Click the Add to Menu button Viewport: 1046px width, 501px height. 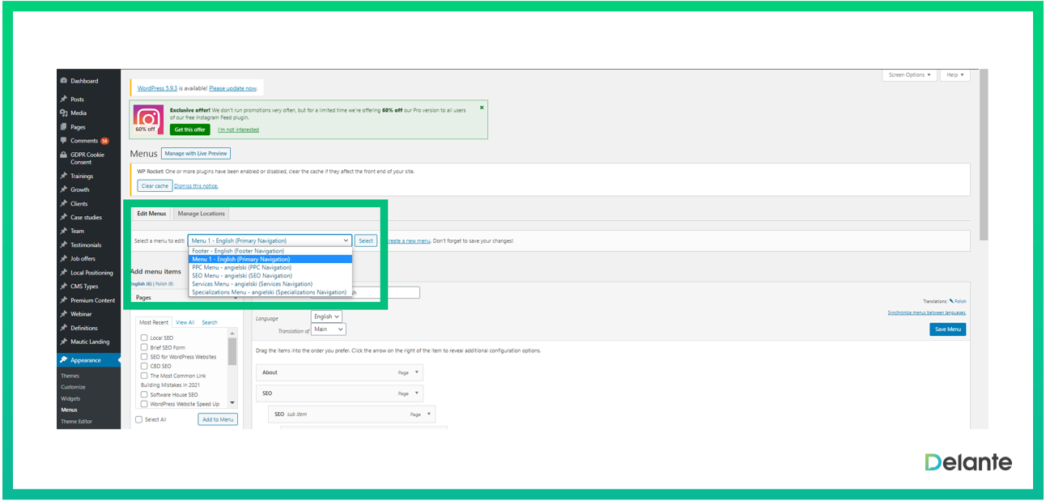[218, 419]
